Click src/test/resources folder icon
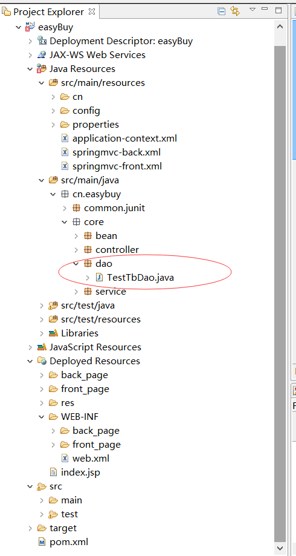296x556 pixels. click(x=53, y=319)
